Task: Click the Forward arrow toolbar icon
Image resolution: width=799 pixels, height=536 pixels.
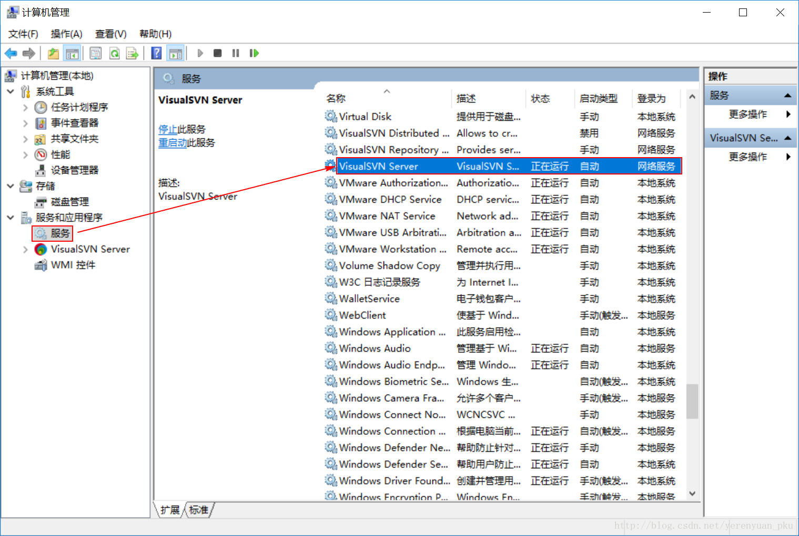Action: pyautogui.click(x=29, y=53)
